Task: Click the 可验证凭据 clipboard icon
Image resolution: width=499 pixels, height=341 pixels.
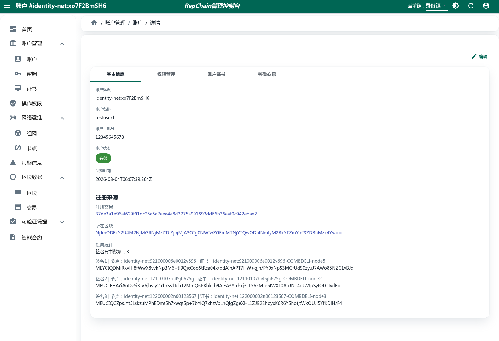Action: pyautogui.click(x=13, y=221)
